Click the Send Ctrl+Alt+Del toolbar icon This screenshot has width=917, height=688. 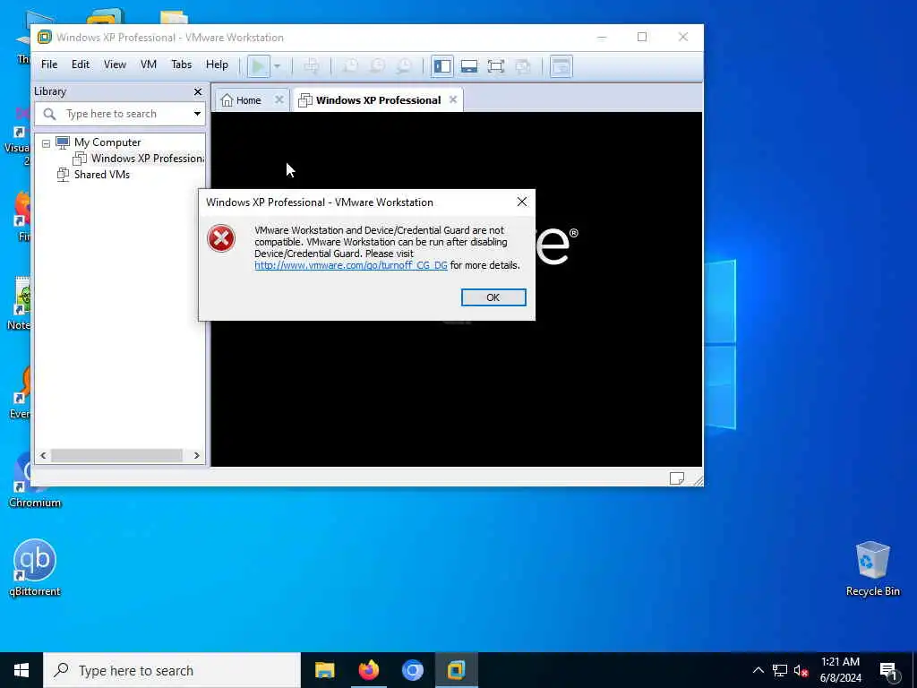coord(311,66)
